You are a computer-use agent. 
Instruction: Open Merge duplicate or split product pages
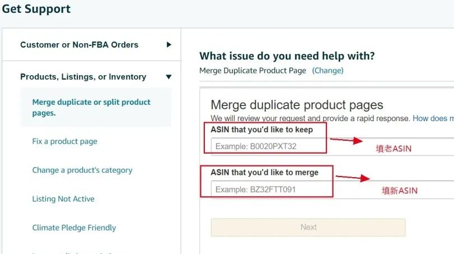pyautogui.click(x=91, y=107)
